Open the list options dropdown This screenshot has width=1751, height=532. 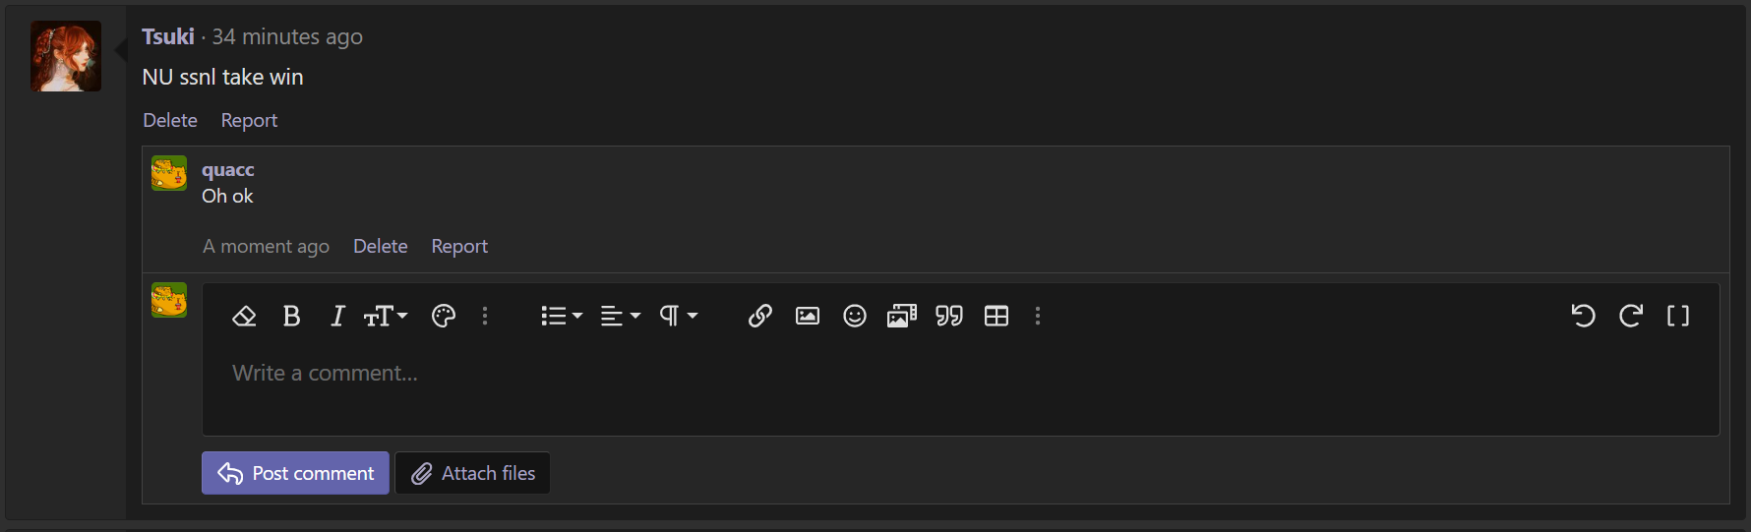pyautogui.click(x=562, y=316)
